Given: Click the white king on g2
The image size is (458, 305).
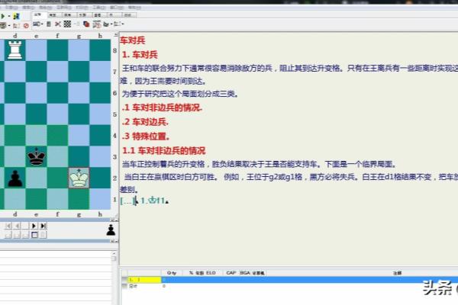Looking at the screenshot, I should [79, 178].
